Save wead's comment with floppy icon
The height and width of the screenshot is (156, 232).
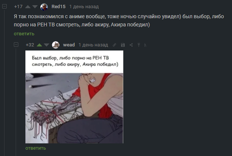tap(123, 45)
